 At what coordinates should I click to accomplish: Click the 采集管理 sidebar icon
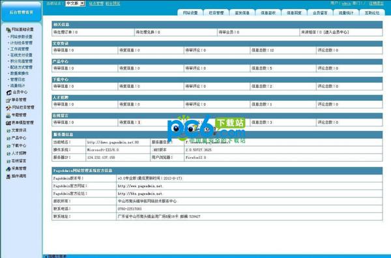(8, 169)
